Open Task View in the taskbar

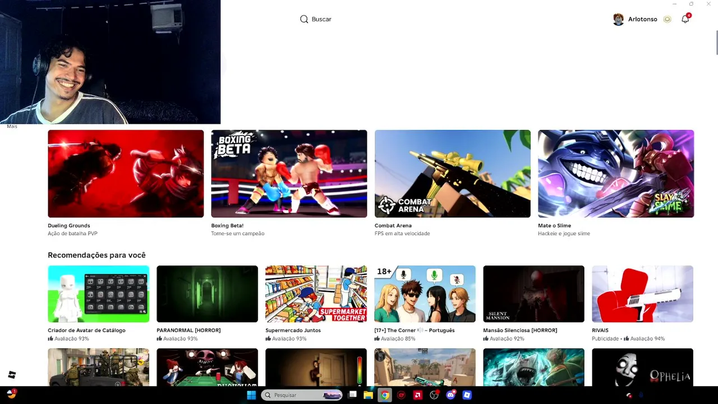point(352,395)
